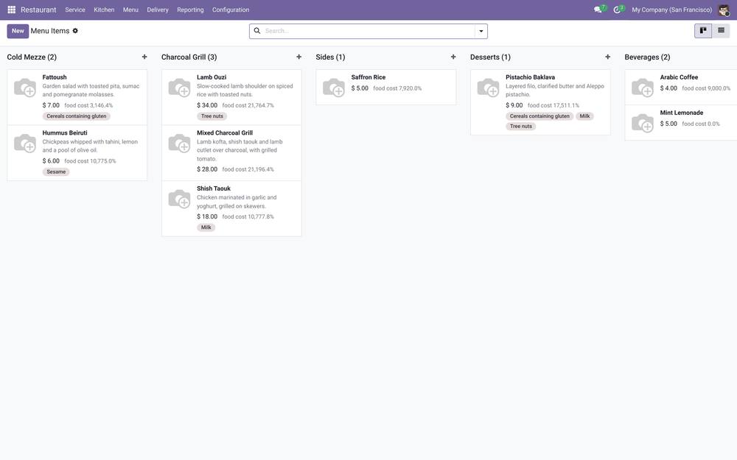737x460 pixels.
Task: Add item in Charcoal Grill column
Action: coord(299,57)
